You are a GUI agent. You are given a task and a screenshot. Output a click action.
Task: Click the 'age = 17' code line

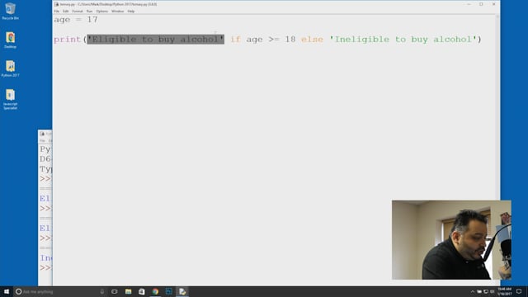(x=76, y=20)
